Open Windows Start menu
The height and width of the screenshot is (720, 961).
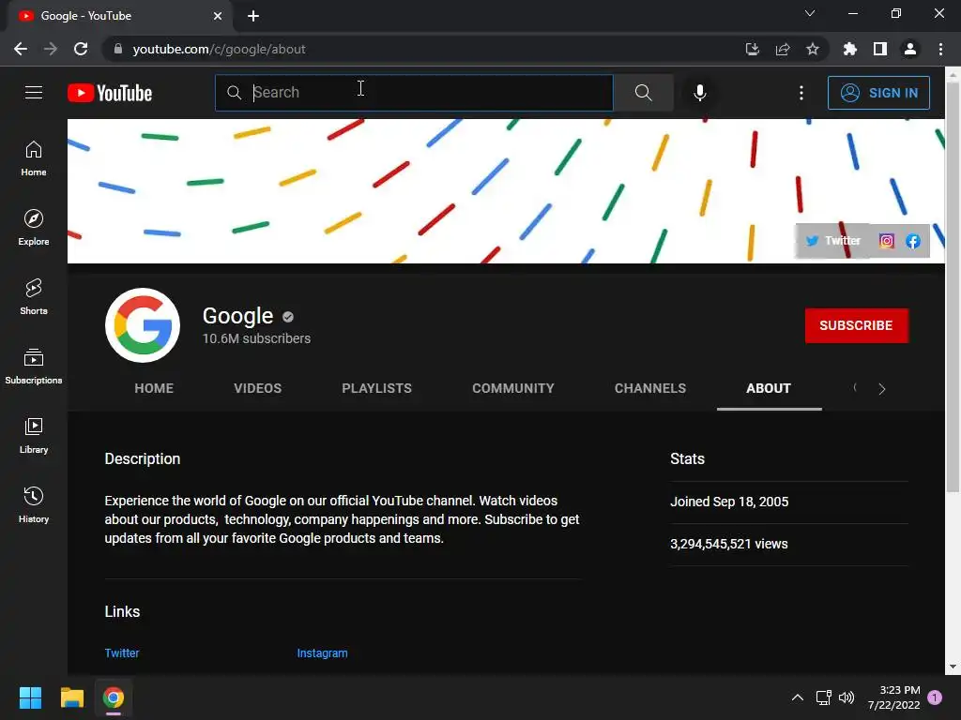(x=30, y=697)
